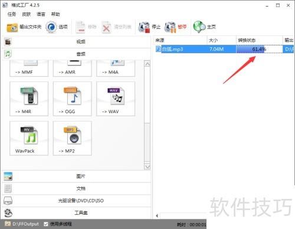The height and width of the screenshot is (229, 295).
Task: Select the -> MP2 format icon
Action: click(73, 135)
